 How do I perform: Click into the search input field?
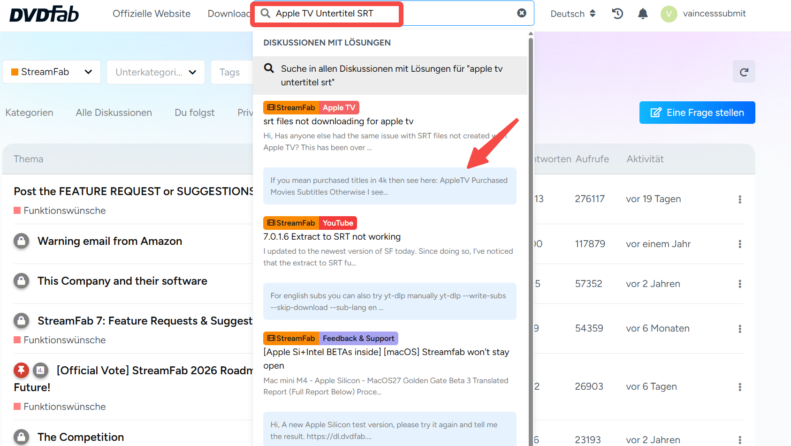pyautogui.click(x=393, y=13)
